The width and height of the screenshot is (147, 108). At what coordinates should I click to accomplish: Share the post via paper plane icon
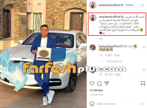click(x=107, y=83)
